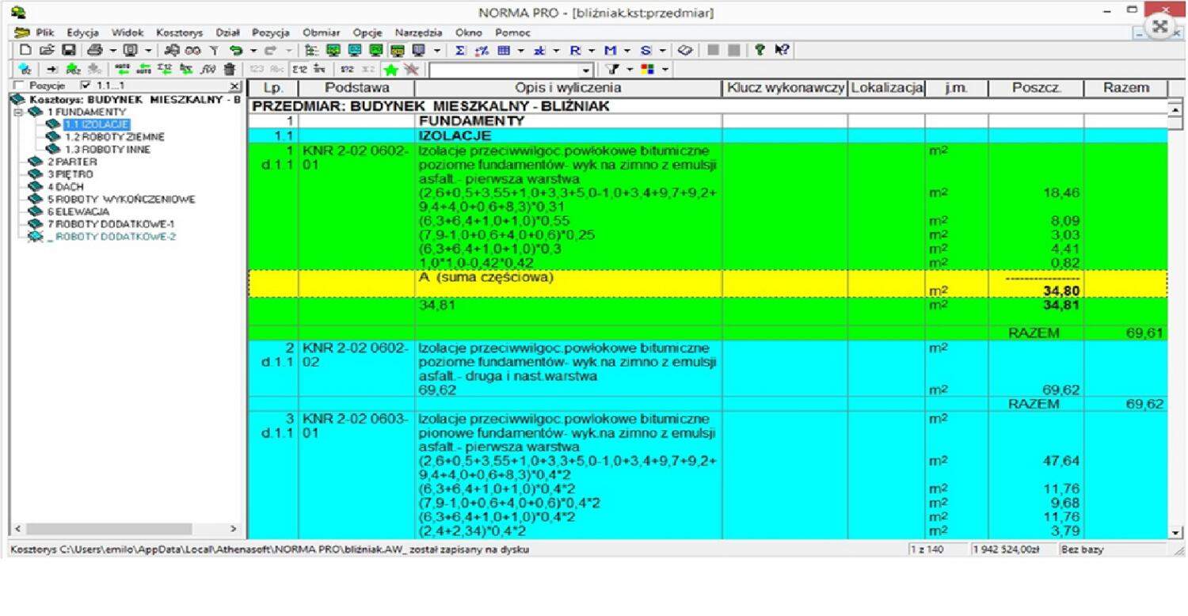The width and height of the screenshot is (1188, 616).
Task: Click the Open file folder icon
Action: (x=48, y=50)
